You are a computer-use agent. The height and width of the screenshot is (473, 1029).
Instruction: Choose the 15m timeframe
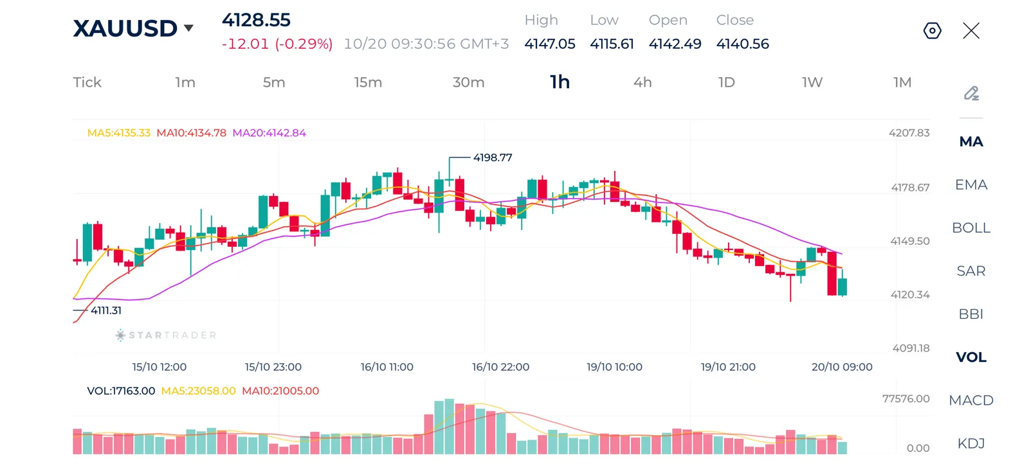[368, 82]
